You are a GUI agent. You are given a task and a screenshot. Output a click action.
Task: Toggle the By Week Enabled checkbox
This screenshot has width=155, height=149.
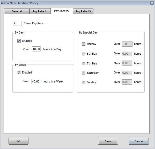[x=19, y=73]
